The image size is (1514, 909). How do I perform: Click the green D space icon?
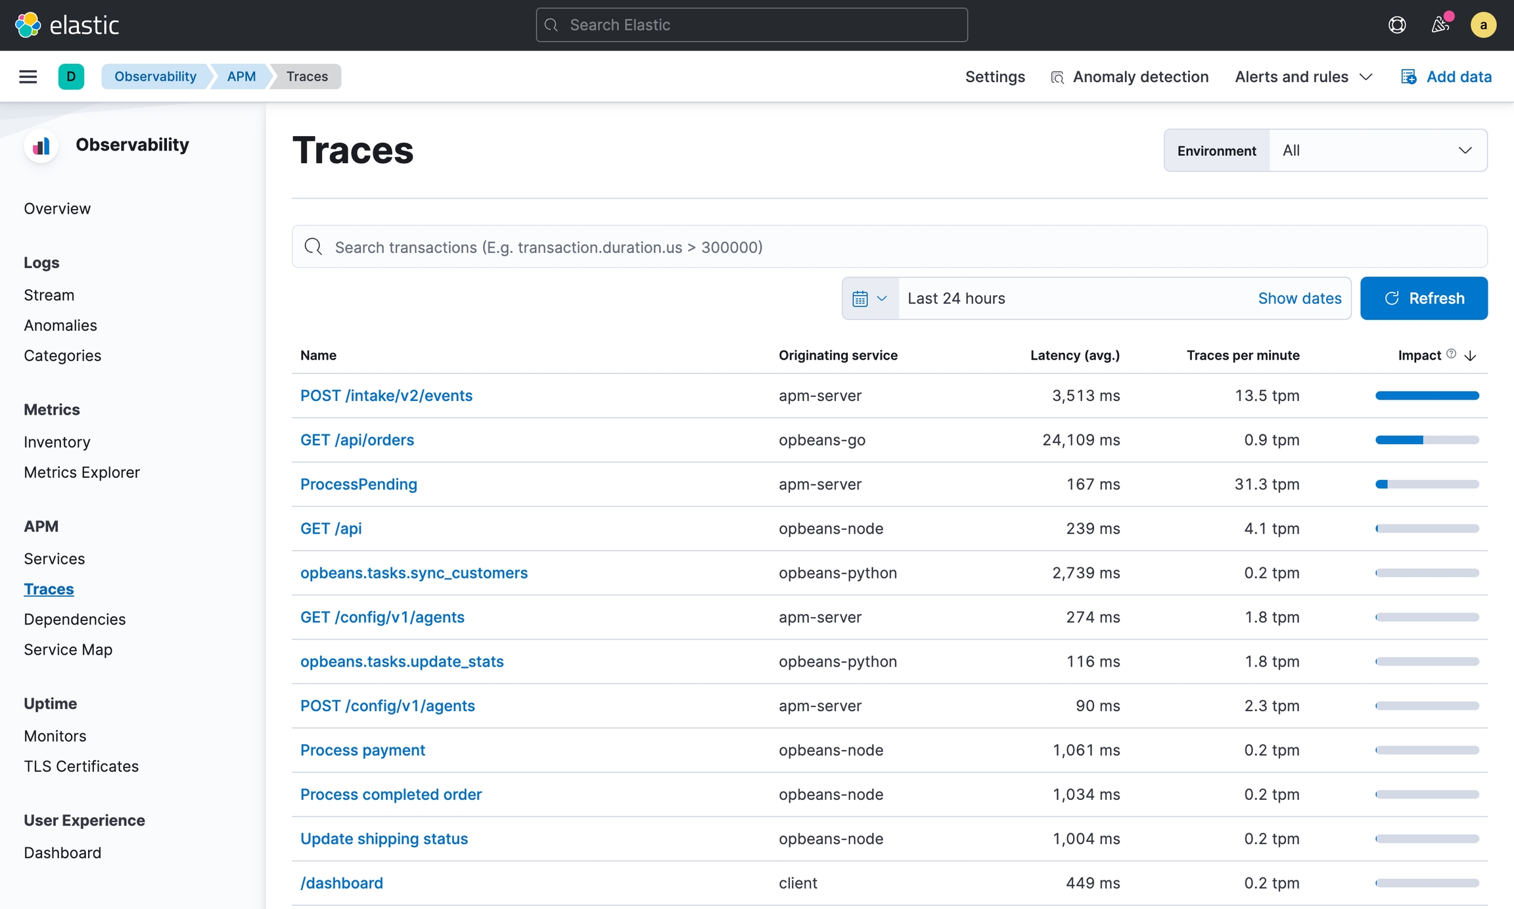point(71,77)
